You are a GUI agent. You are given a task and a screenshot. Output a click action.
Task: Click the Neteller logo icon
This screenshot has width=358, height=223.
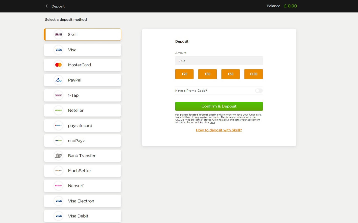click(58, 110)
